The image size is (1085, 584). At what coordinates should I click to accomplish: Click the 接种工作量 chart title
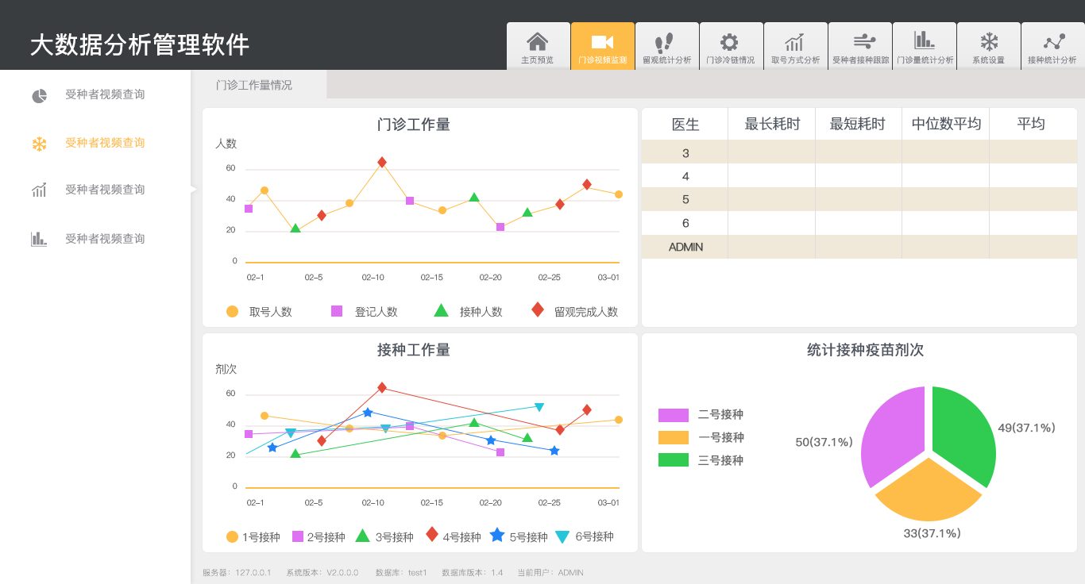click(413, 350)
